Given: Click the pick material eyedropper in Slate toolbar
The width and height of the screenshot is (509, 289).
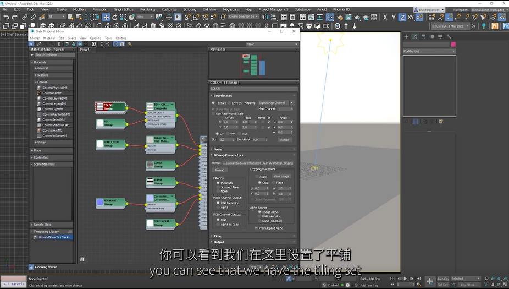Looking at the screenshot, I should tap(39, 44).
